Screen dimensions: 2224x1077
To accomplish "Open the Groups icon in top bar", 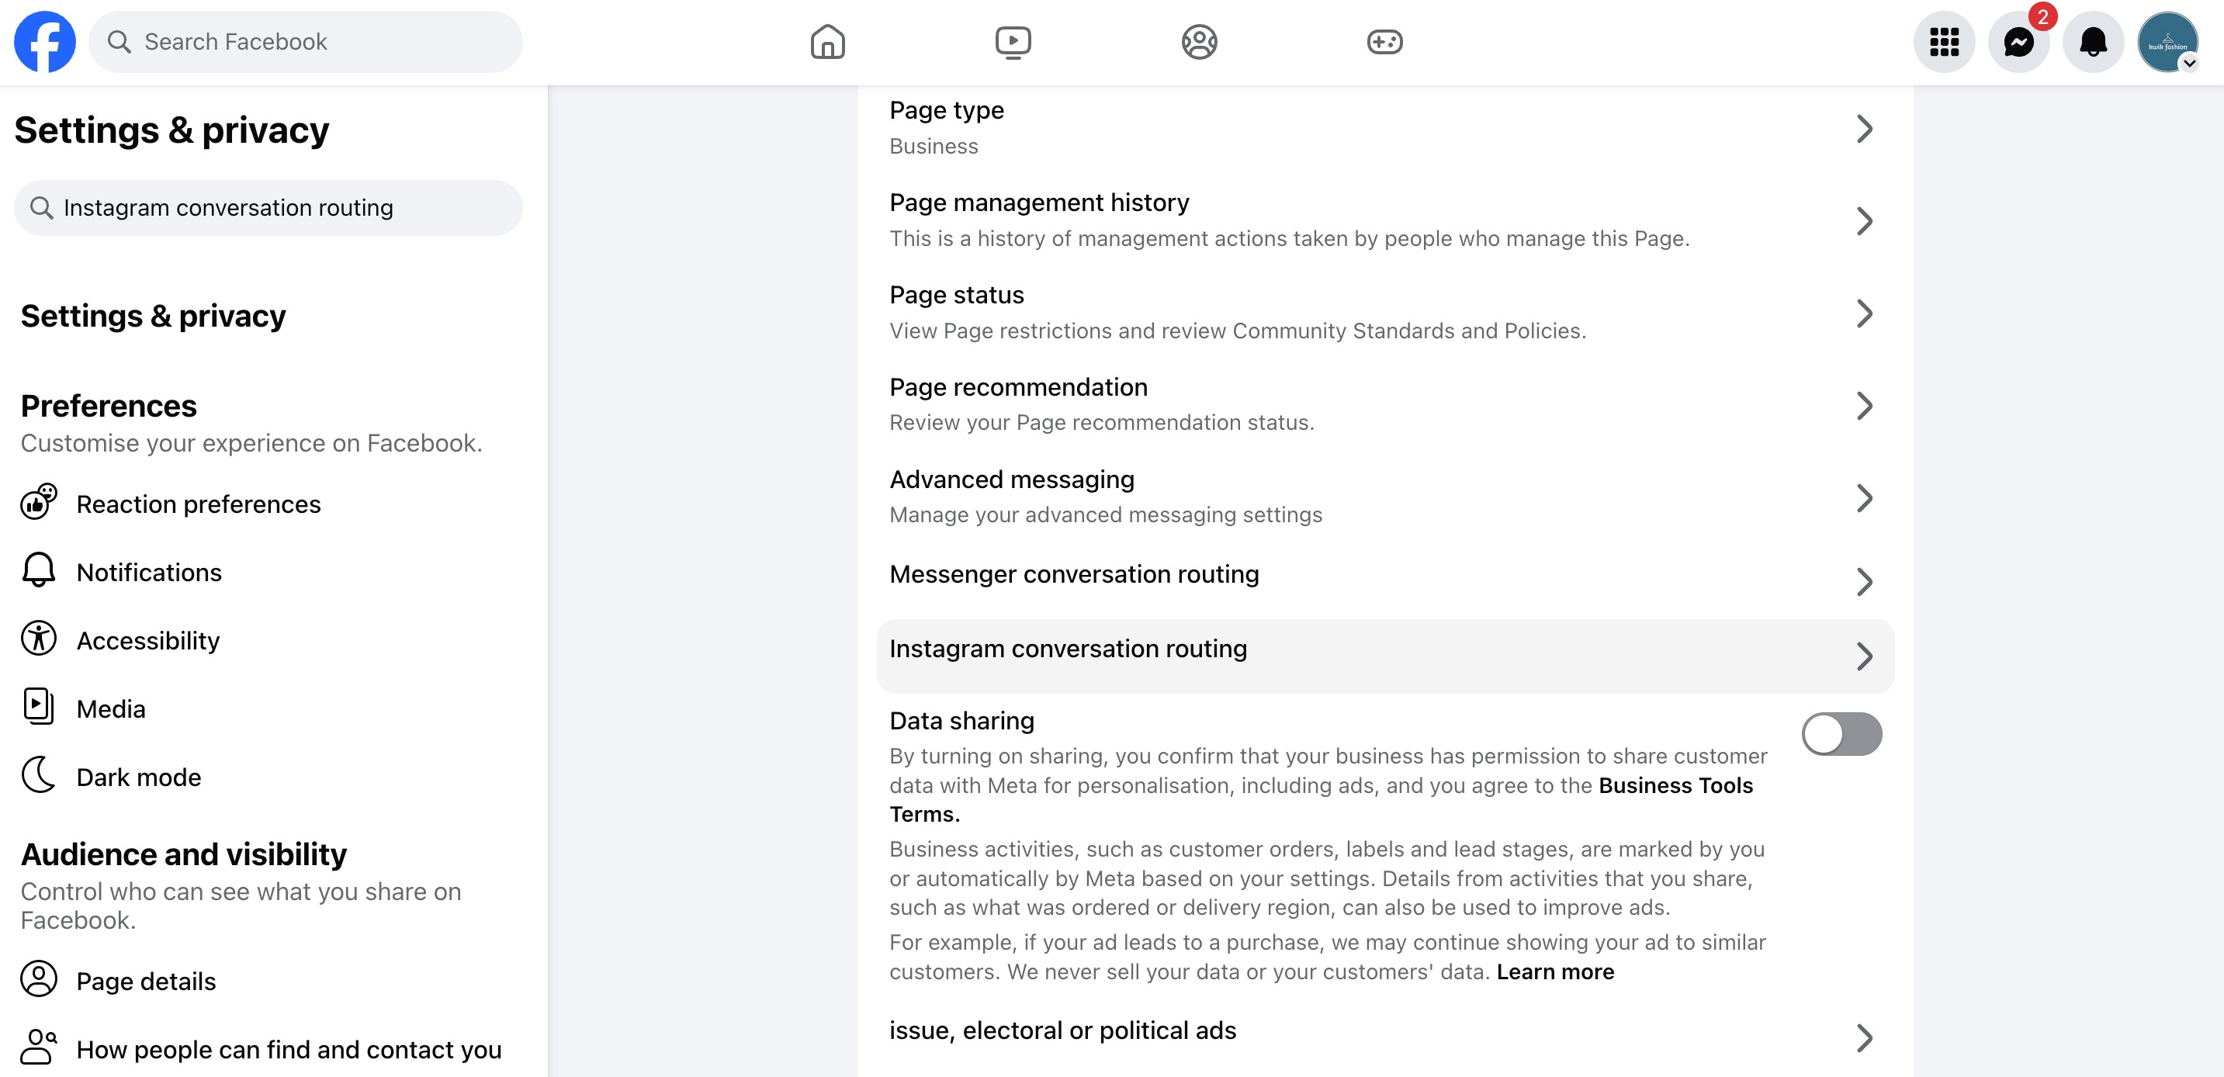I will click(1199, 41).
